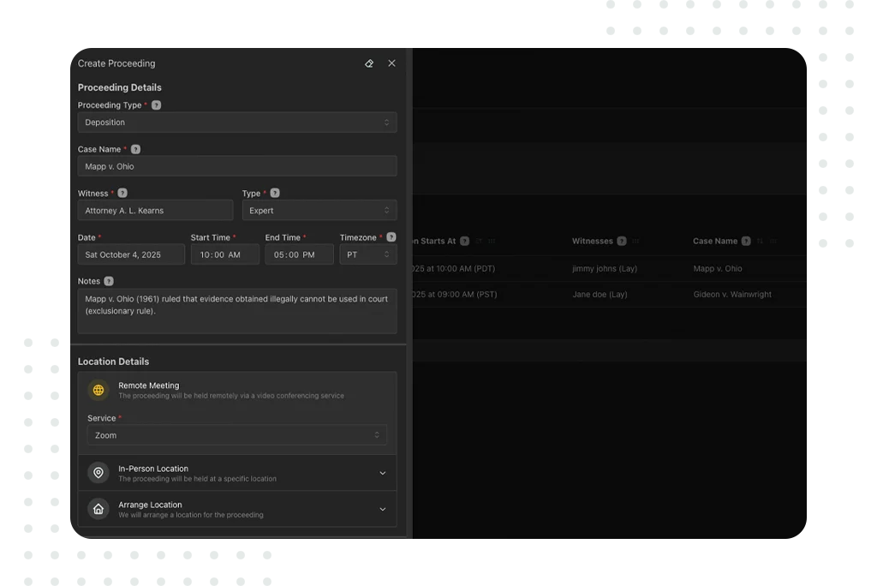Viewport: 877px width, 586px height.
Task: Click the Jane doe (Lay) witness cell
Action: click(x=600, y=295)
